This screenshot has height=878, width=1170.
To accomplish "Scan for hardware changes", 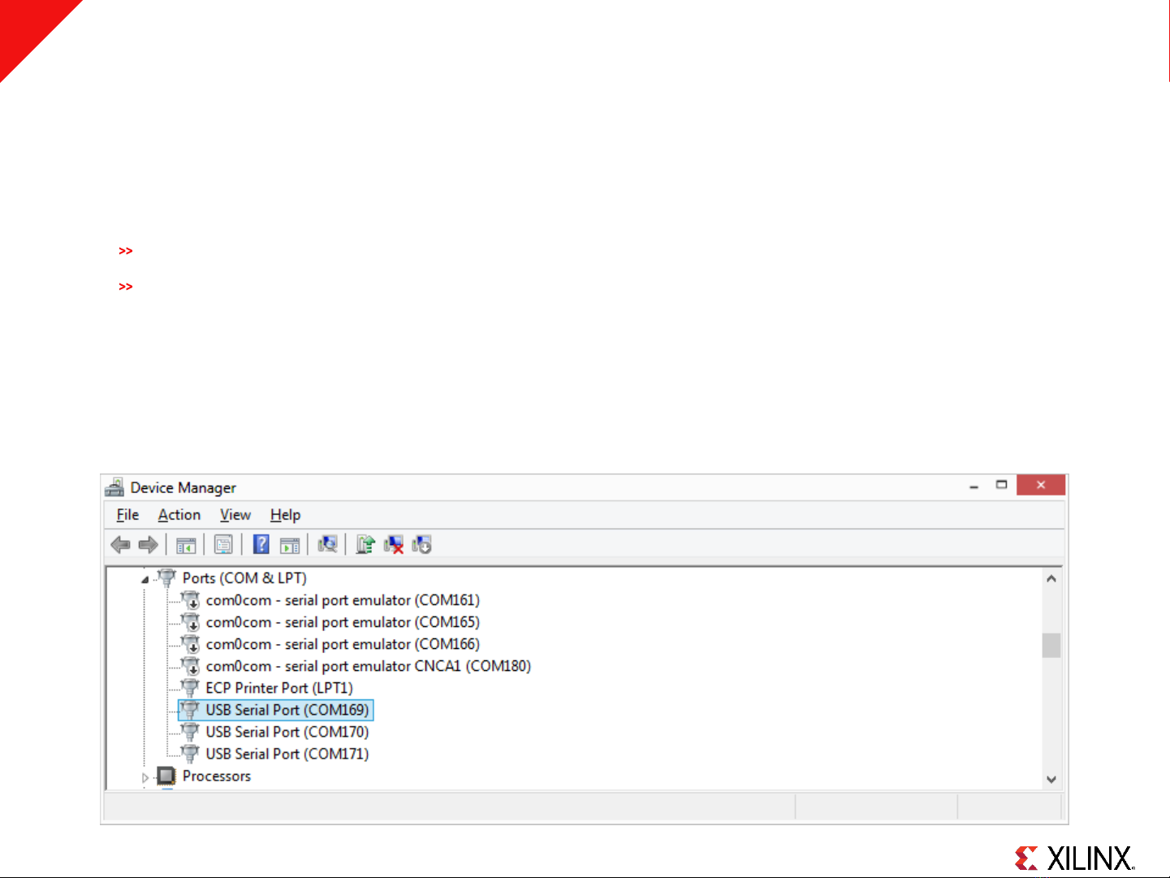I will point(327,544).
